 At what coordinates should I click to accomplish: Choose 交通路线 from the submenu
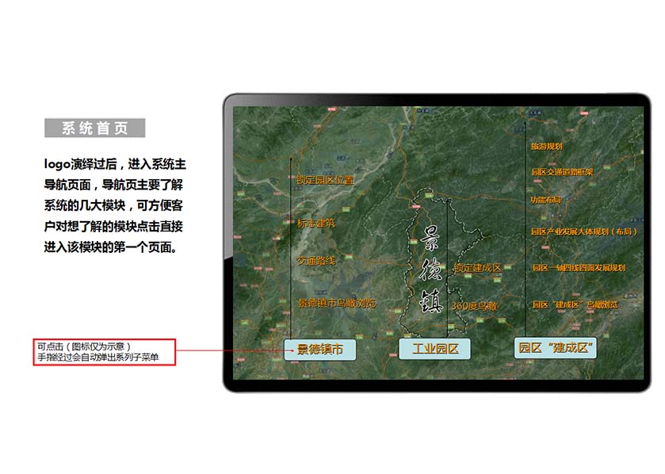click(316, 261)
